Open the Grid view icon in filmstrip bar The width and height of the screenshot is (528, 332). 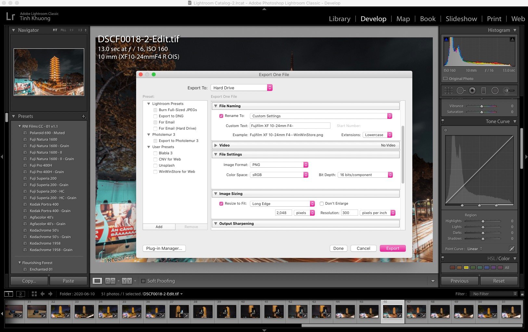(x=34, y=294)
